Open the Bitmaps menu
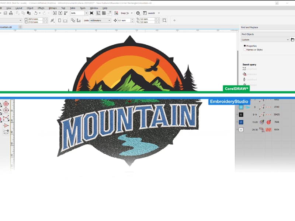The image size is (295, 221). 52,8
